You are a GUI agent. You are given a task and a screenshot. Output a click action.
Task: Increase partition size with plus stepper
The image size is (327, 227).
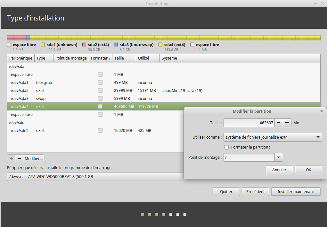pos(287,123)
